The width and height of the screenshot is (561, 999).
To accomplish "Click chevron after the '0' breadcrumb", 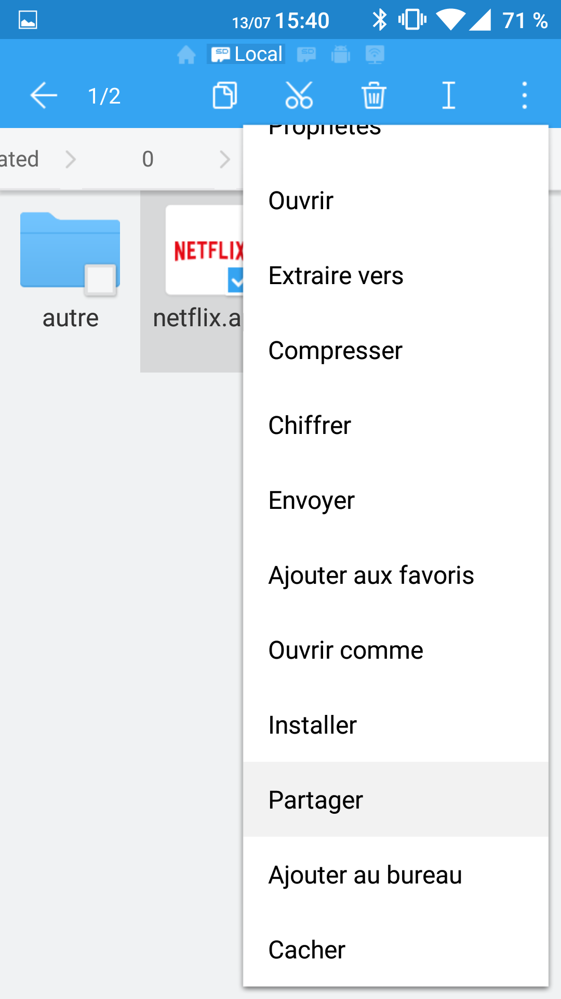I will coord(224,159).
